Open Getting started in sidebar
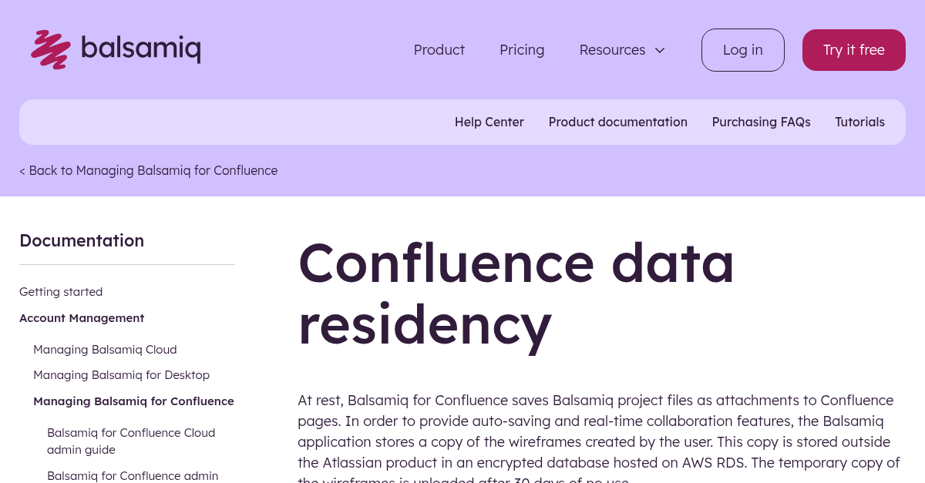This screenshot has height=483, width=925. click(x=61, y=292)
